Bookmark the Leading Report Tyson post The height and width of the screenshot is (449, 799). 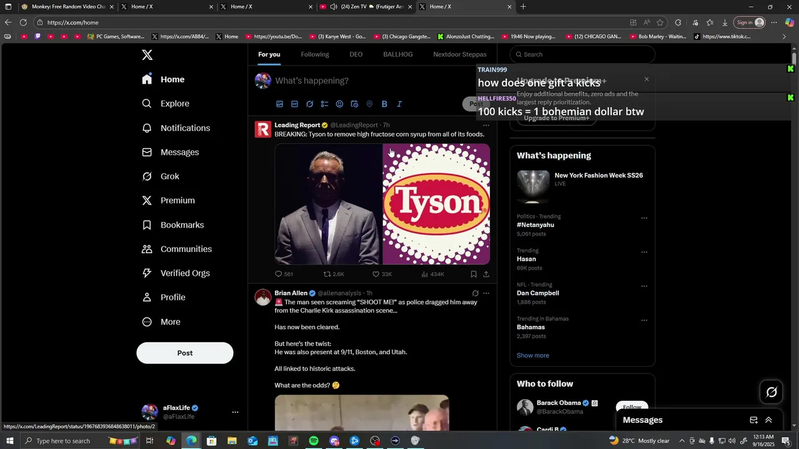click(474, 274)
